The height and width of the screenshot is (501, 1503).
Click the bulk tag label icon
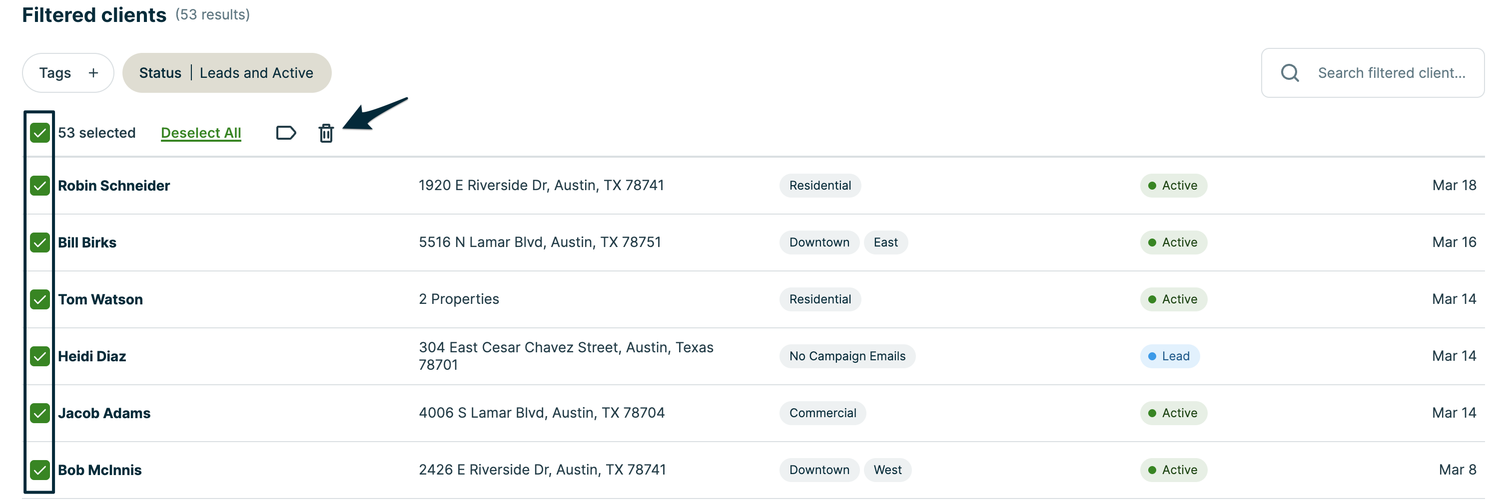click(x=285, y=133)
